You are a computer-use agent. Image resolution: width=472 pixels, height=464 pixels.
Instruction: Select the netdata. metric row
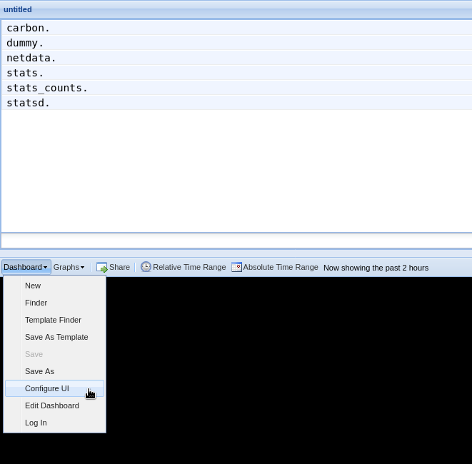[236, 58]
